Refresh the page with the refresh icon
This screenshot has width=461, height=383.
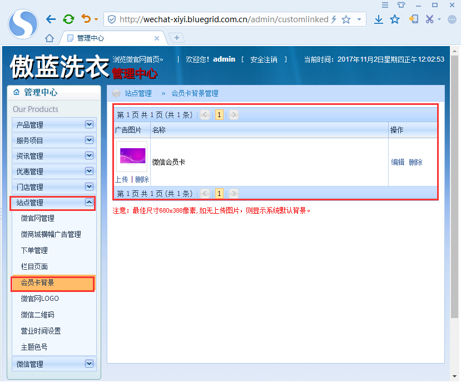tap(68, 18)
